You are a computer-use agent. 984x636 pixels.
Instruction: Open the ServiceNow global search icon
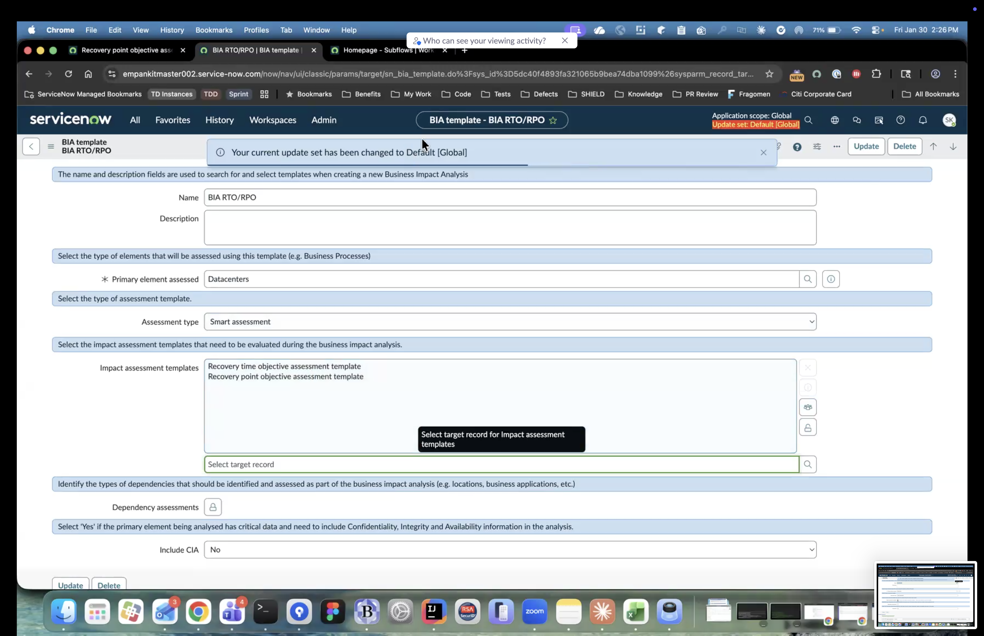808,120
